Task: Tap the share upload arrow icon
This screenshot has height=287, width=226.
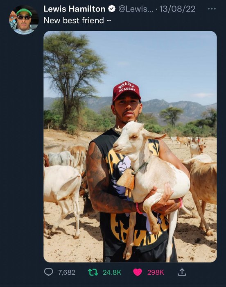Action: (x=182, y=272)
